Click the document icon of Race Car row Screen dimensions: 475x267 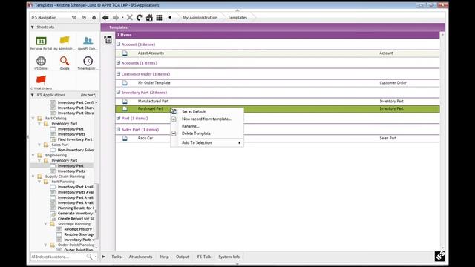point(125,139)
